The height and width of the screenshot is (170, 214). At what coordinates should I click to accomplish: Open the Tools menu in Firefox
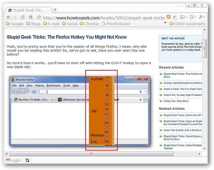pos(67,86)
